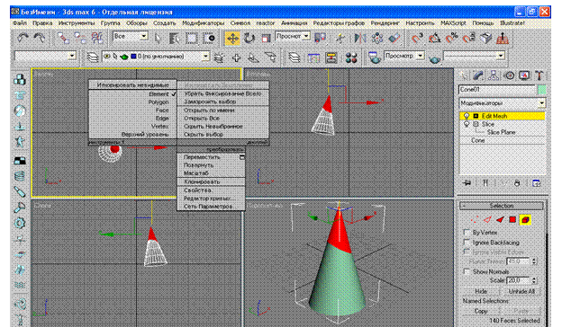
Task: Toggle the Angle Snap icon
Action: 434,39
